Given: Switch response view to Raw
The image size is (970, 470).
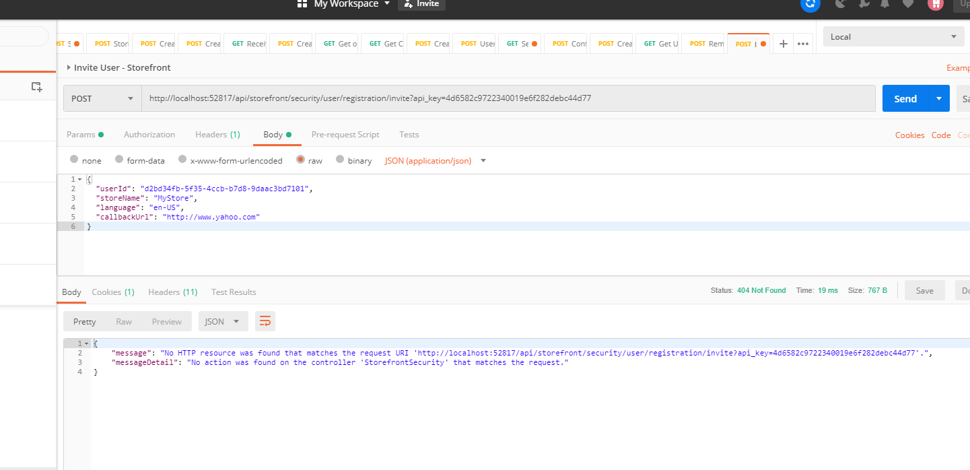Looking at the screenshot, I should click(x=124, y=321).
